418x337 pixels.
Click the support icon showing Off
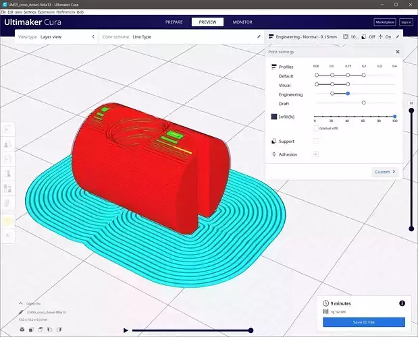(x=363, y=36)
